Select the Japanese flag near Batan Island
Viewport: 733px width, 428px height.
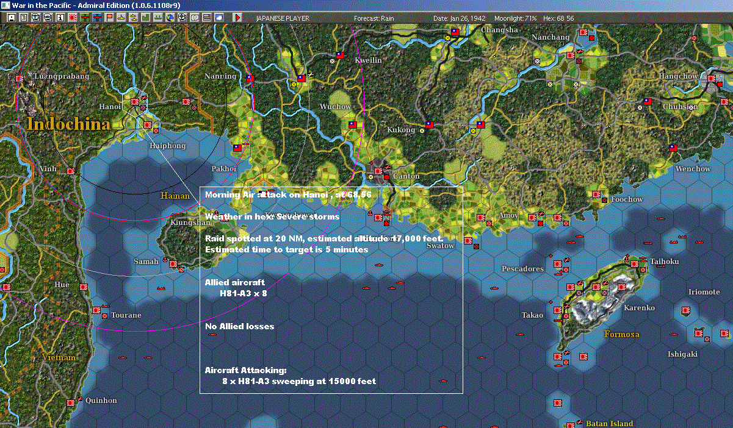click(x=570, y=426)
